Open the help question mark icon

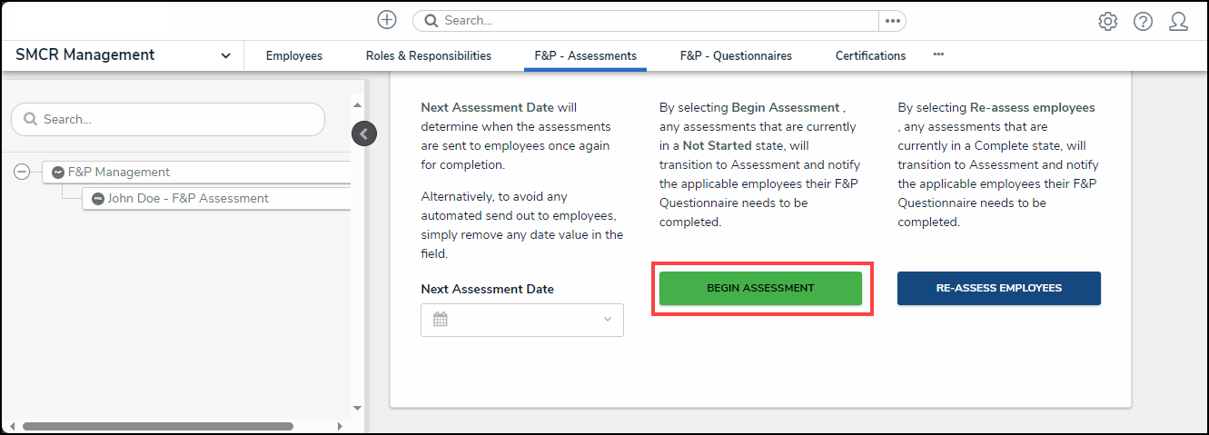1143,22
